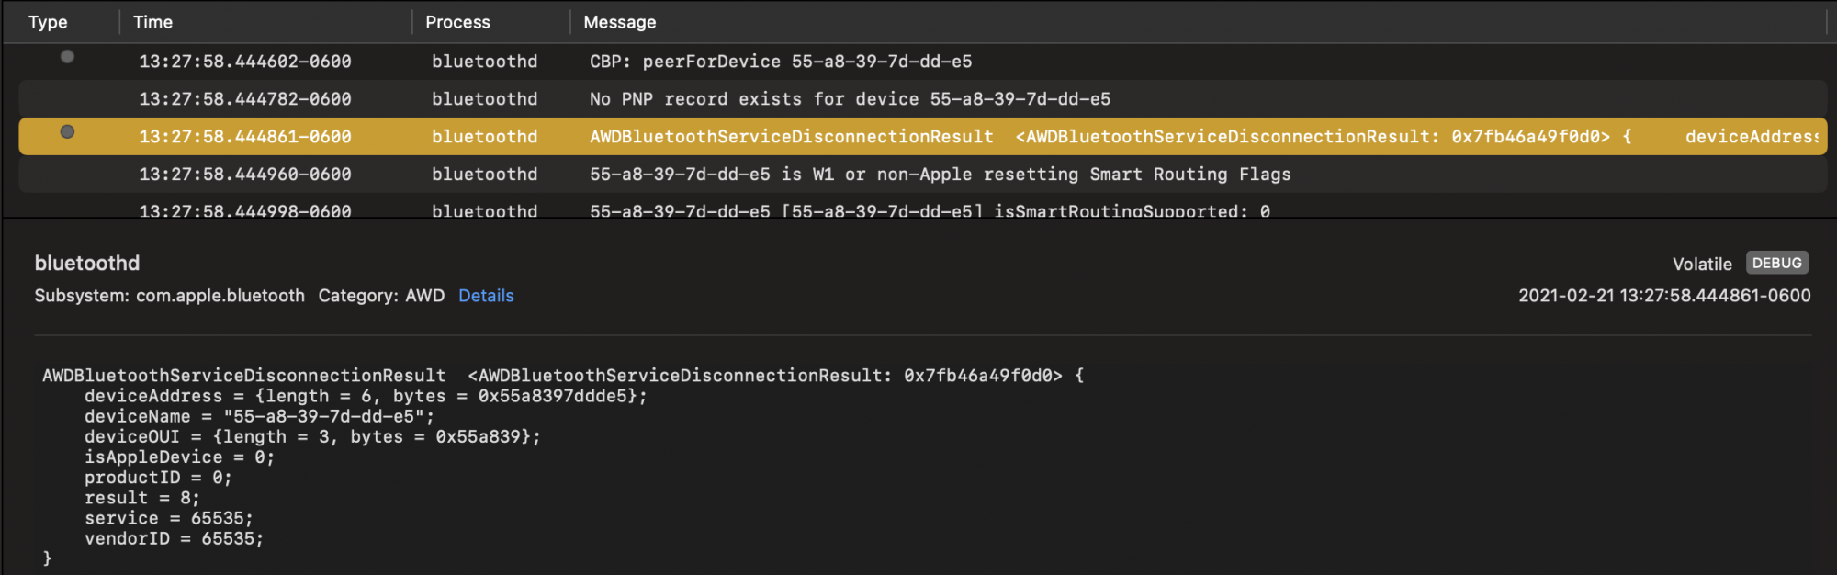Click the full date timestamp in detail pane

[x=1664, y=296]
